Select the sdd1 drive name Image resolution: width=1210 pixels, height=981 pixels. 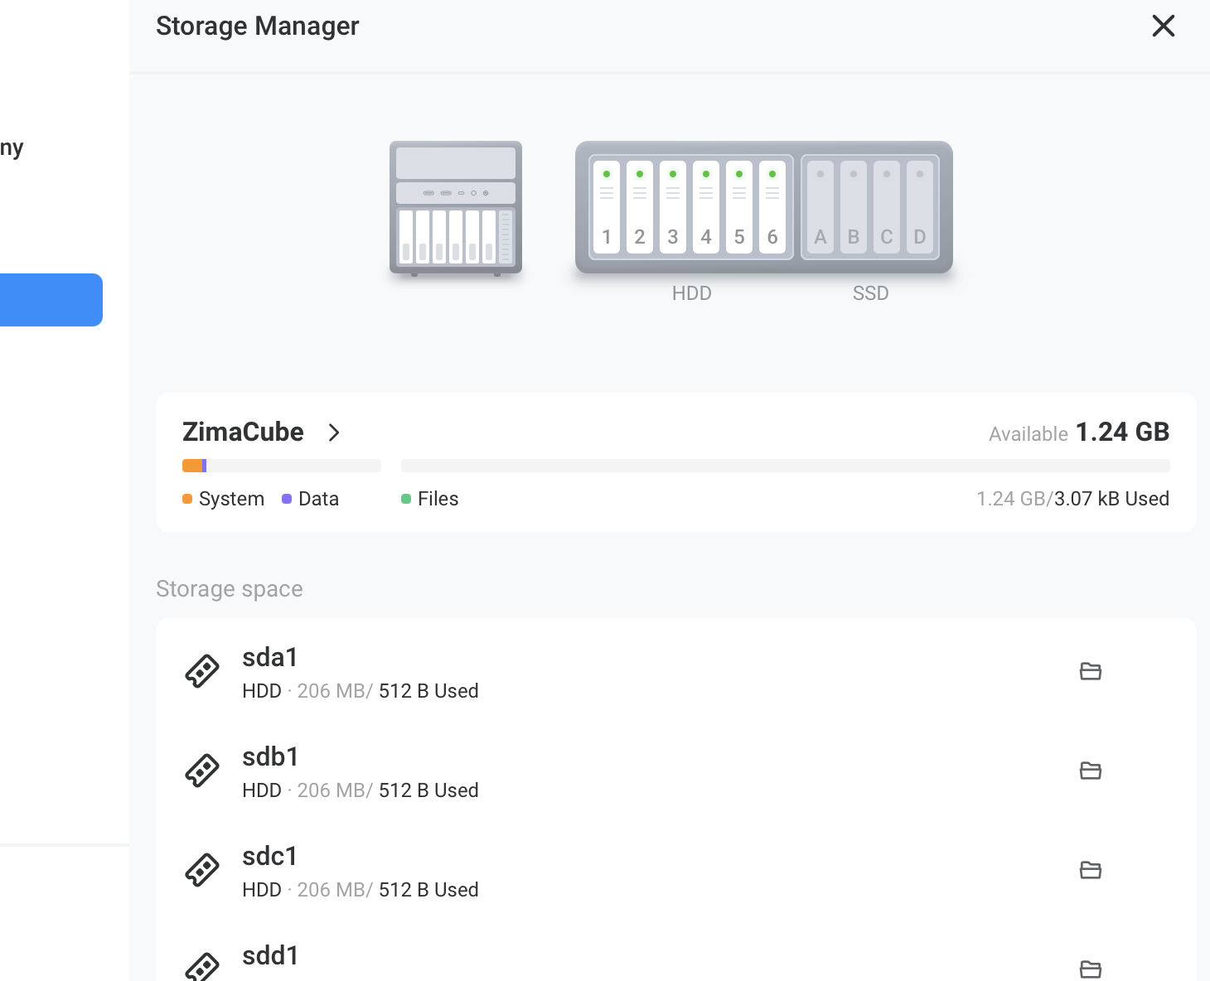click(270, 955)
